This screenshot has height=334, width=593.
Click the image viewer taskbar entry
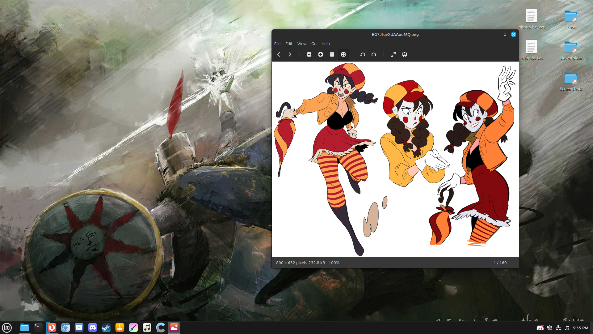point(174,328)
